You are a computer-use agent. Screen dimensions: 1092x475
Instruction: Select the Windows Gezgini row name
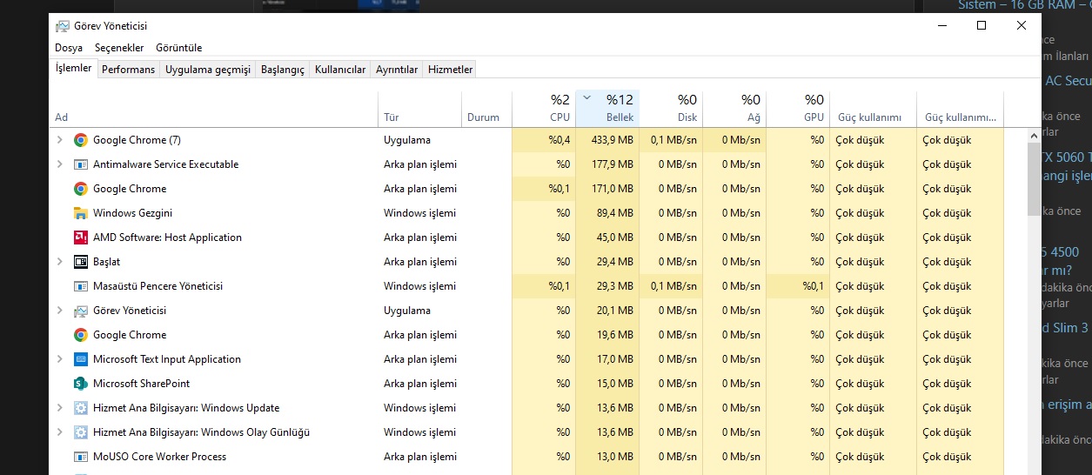click(132, 213)
